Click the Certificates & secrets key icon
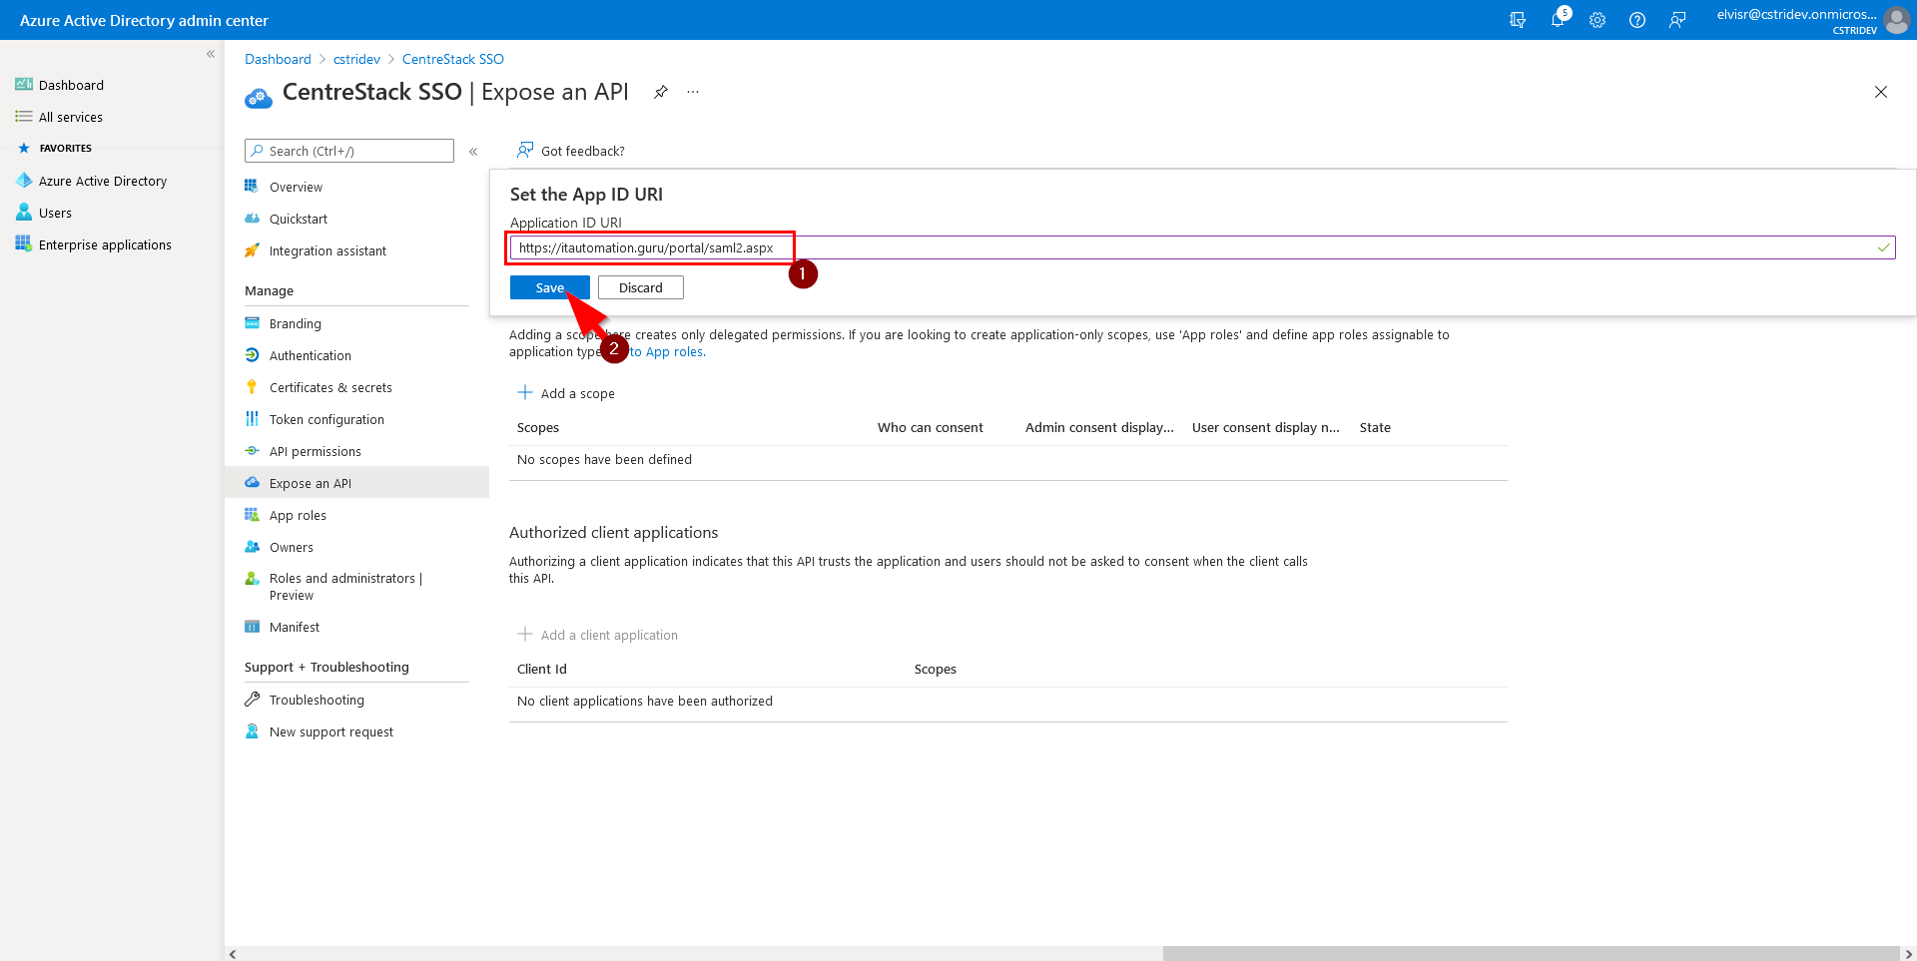Image resolution: width=1917 pixels, height=961 pixels. point(253,387)
